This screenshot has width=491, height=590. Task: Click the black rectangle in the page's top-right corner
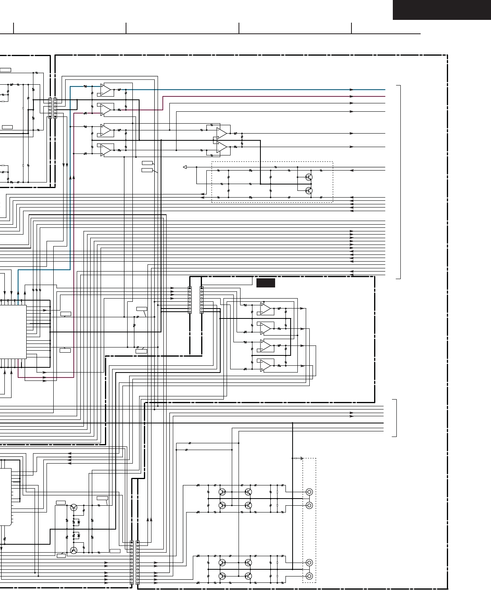point(442,10)
